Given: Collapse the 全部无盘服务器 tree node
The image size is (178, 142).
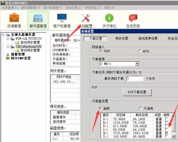Looking at the screenshot, I should pos(3,35).
